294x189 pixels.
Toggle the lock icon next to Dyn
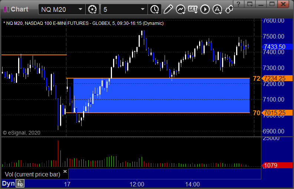pos(20,183)
